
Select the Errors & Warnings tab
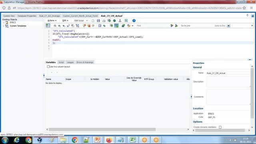point(85,62)
